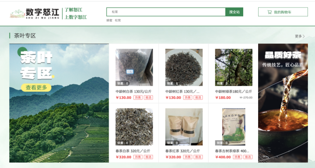Click the struck-through ¥270.00 original price

246,98
